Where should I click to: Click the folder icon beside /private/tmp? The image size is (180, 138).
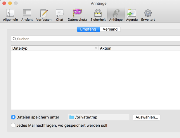coord(72,117)
